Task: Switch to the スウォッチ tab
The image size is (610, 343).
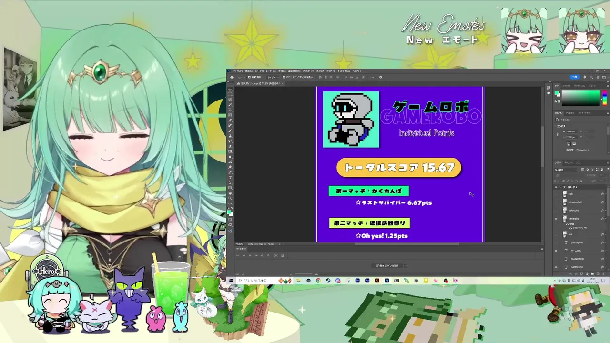Action: coord(567,86)
